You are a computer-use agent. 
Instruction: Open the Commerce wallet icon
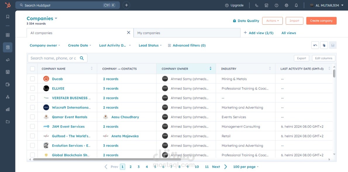8,84
